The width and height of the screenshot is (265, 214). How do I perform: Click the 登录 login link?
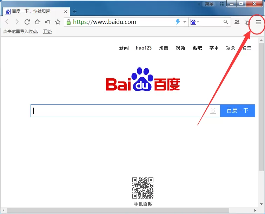[x=231, y=48]
